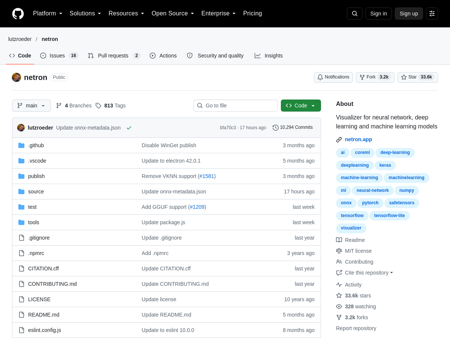Screen dimensions: 450x338
Task: Expand the Enterprise menu
Action: pos(219,14)
